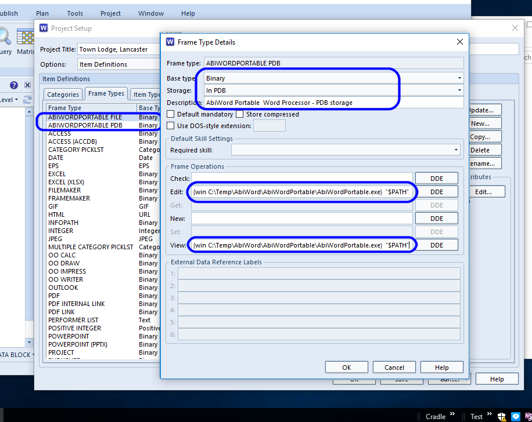This screenshot has height=422, width=532.
Task: Expand the Cradle toolbar chevron on taskbar
Action: tap(452, 414)
